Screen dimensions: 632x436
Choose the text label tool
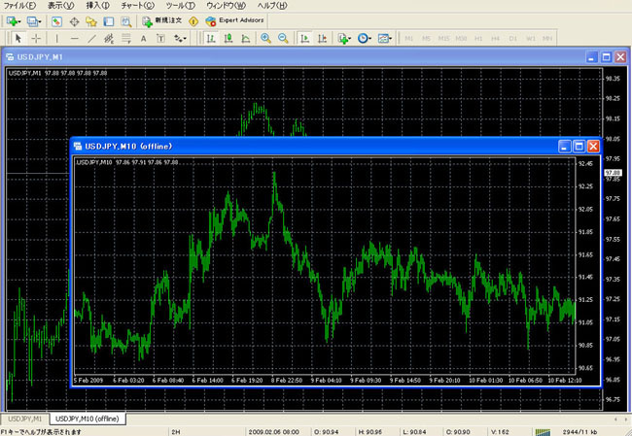pyautogui.click(x=144, y=38)
